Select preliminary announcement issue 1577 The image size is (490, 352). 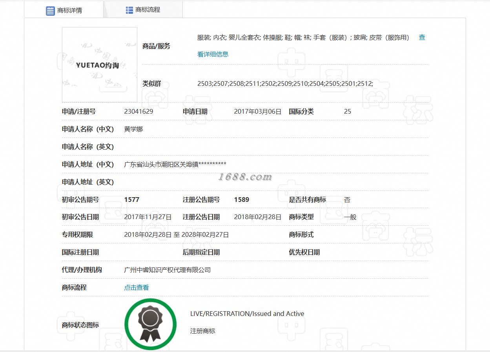132,200
